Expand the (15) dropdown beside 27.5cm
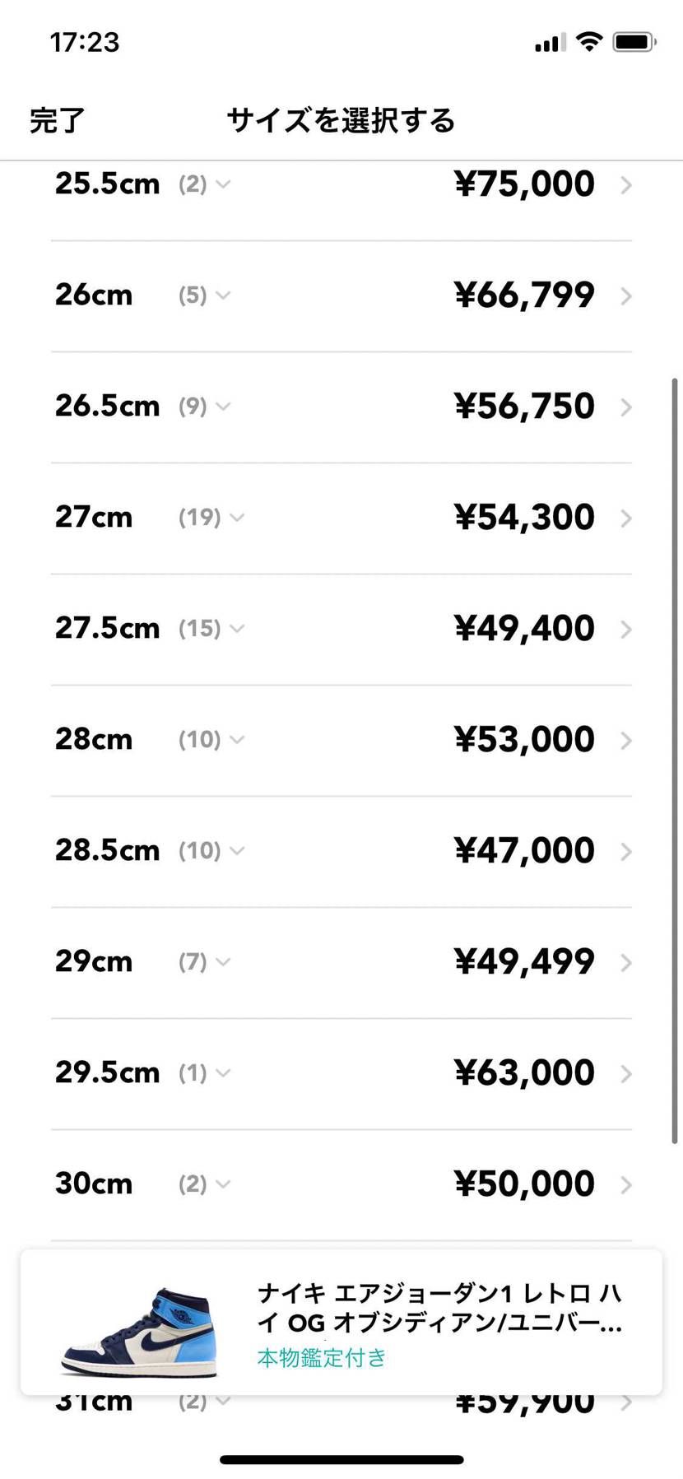 (211, 629)
